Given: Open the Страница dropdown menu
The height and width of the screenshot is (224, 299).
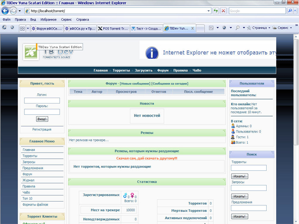Looking at the screenshot, I should click(x=260, y=28).
